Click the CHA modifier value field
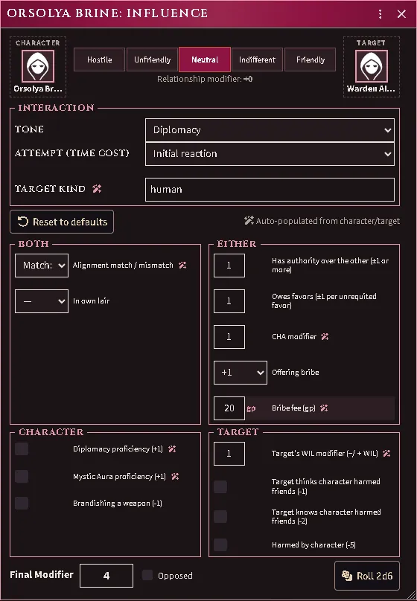Image resolution: width=417 pixels, height=601 pixels. [x=229, y=336]
